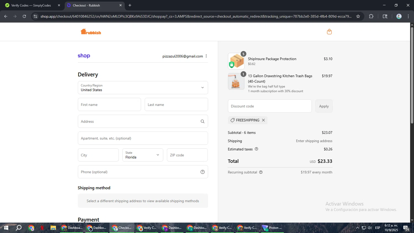This screenshot has width=414, height=233.
Task: Open account options menu next to email
Action: coord(206,56)
